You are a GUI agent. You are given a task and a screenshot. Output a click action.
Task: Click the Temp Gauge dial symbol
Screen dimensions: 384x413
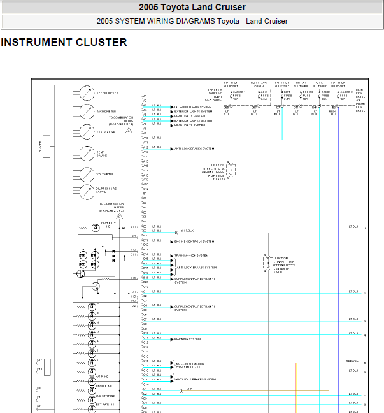point(87,154)
